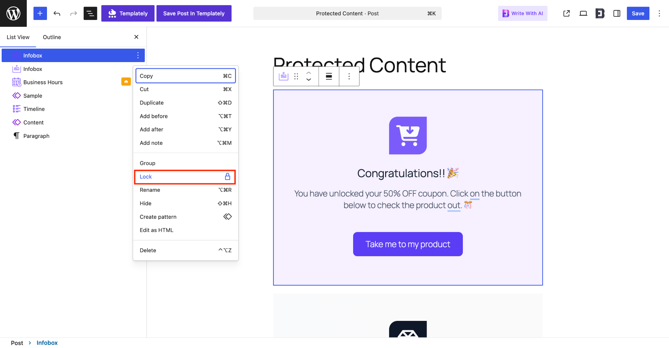Click the 50% OFF coupon paragraph
669x348 pixels.
click(x=408, y=199)
